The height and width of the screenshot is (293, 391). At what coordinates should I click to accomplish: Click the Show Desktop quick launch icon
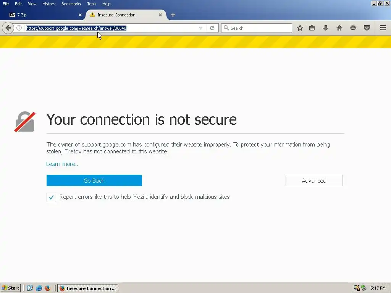[30, 288]
